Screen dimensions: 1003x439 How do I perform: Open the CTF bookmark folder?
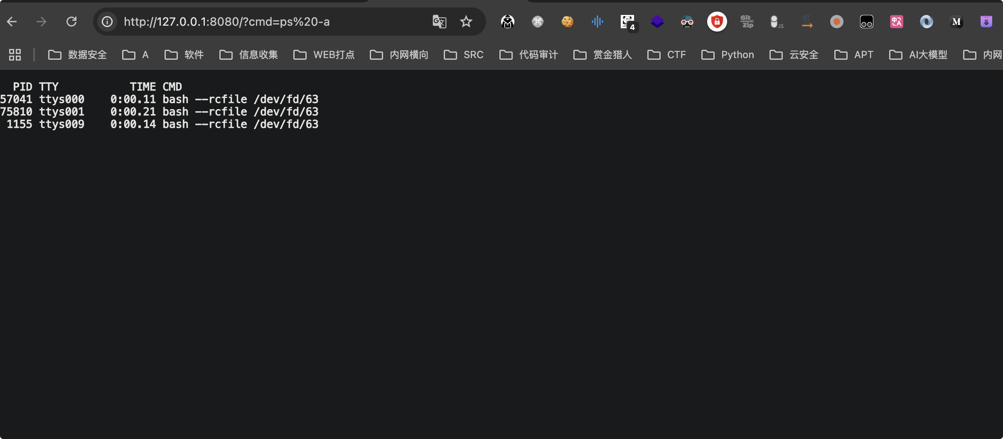coord(666,55)
